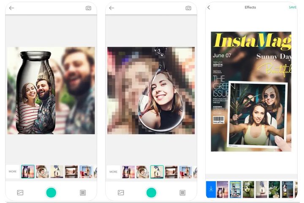
Task: Select the sunset bottle effect on Effects screen
Action: coord(223,189)
